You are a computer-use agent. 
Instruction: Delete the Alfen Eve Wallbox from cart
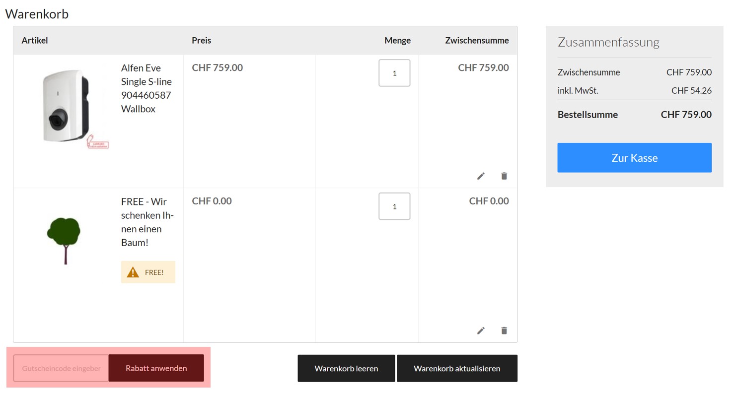click(504, 176)
